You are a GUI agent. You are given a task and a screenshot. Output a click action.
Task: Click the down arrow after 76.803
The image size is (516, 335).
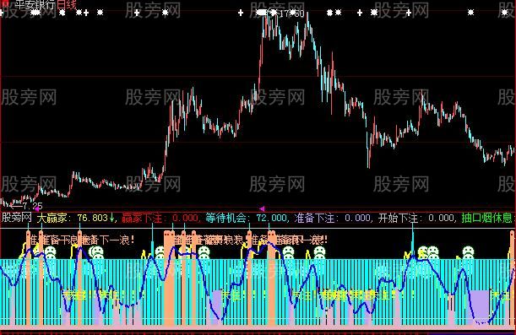[x=111, y=218]
